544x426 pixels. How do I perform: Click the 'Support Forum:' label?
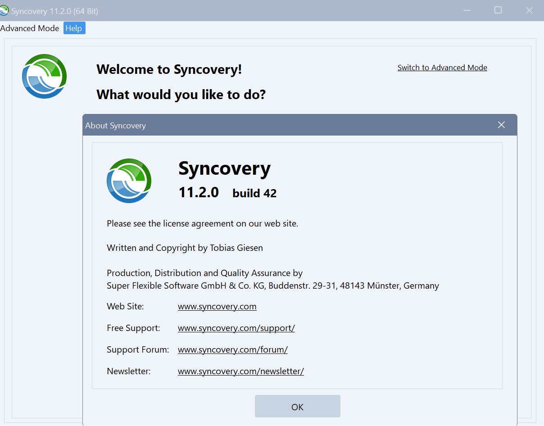pyautogui.click(x=138, y=349)
